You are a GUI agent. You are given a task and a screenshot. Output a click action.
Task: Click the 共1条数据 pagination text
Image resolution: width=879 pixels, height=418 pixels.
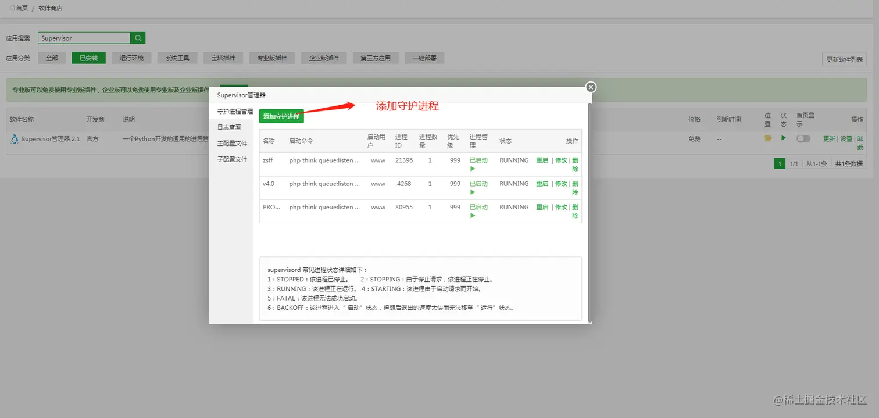click(x=849, y=164)
